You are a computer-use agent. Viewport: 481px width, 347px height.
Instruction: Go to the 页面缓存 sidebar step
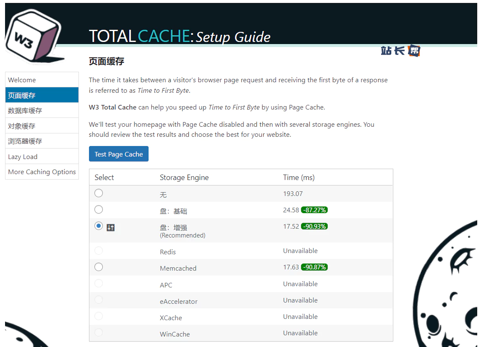pos(42,95)
